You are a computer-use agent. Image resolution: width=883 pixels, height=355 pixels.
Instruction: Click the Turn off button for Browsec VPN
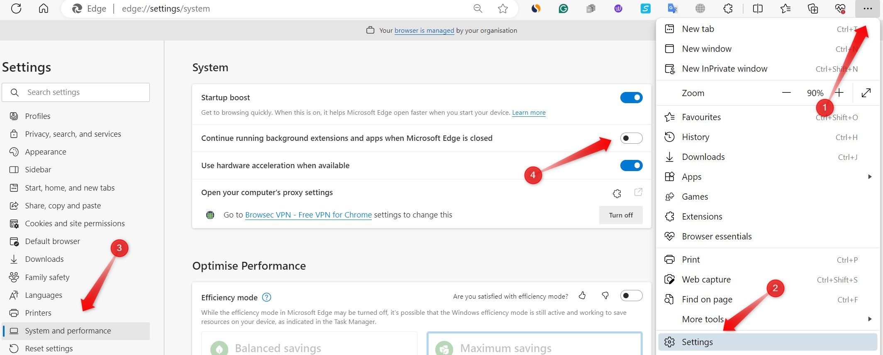click(621, 215)
